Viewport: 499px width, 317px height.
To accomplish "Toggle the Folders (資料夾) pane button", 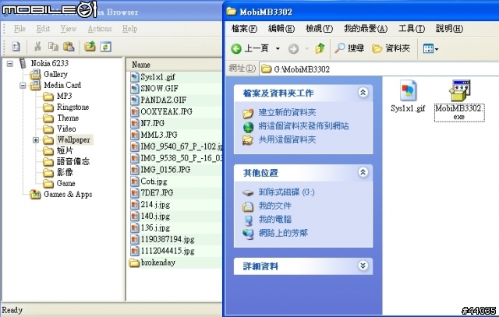I will pyautogui.click(x=391, y=48).
